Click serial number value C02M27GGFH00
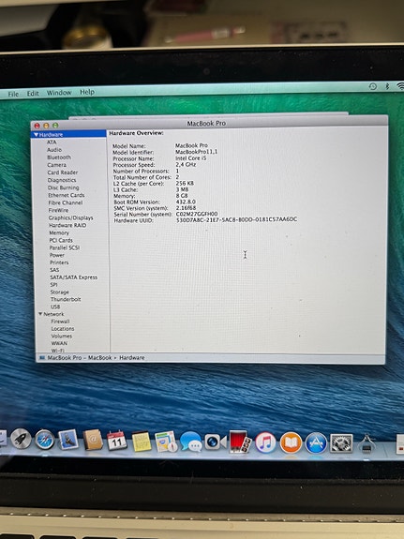This screenshot has width=404, height=539. 197,214
